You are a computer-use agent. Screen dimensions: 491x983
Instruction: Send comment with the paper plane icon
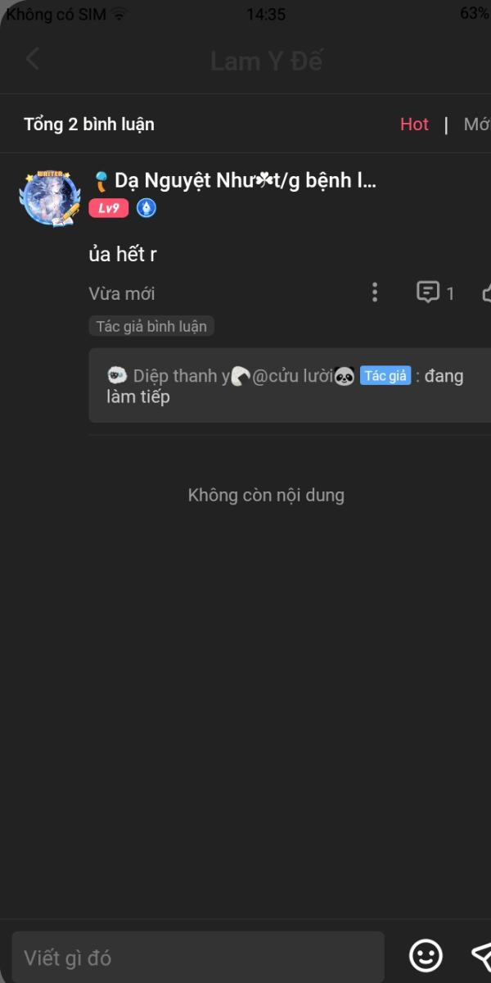pos(481,955)
